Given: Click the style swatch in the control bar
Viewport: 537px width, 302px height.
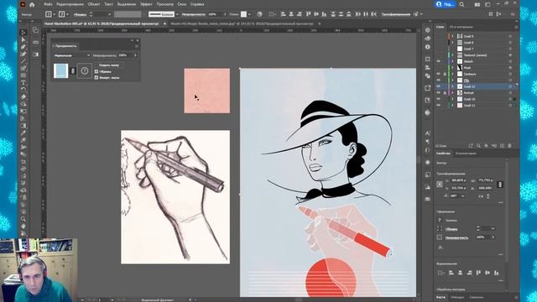Looking at the screenshot, I should pyautogui.click(x=243, y=14).
